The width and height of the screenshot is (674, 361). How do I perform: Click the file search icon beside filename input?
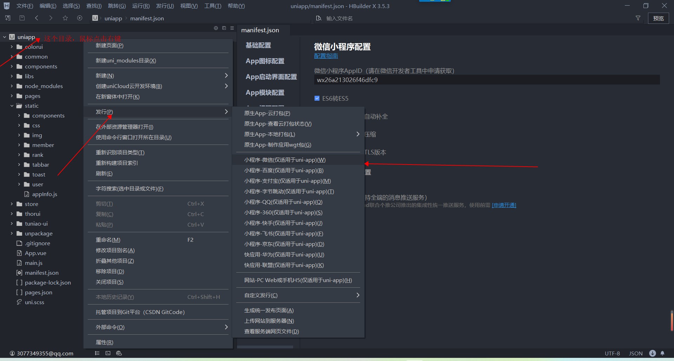319,18
